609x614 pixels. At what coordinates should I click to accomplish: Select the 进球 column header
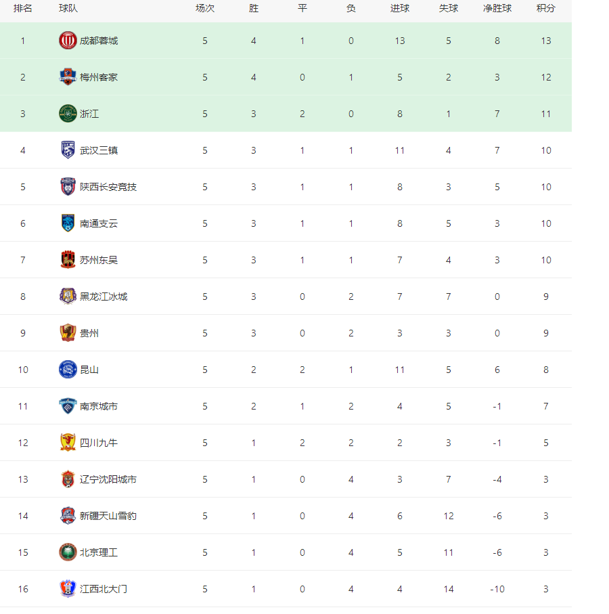400,8
